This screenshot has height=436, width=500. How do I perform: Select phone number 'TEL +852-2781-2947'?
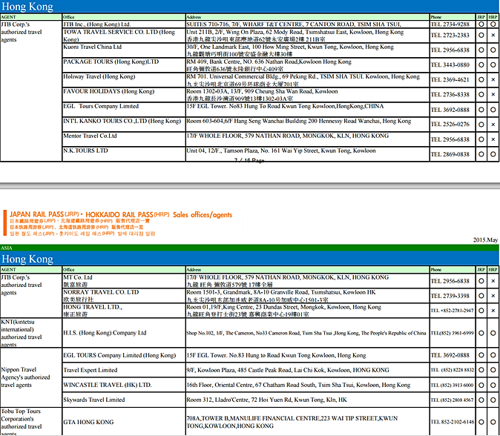click(x=453, y=311)
